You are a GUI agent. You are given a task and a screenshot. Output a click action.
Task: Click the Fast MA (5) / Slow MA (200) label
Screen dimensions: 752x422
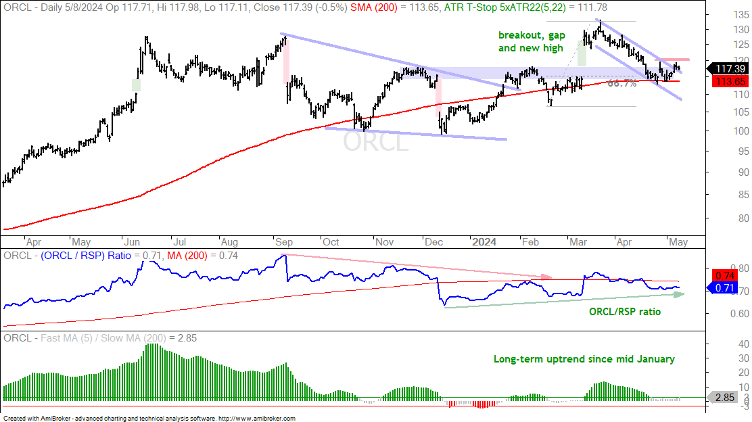103,338
